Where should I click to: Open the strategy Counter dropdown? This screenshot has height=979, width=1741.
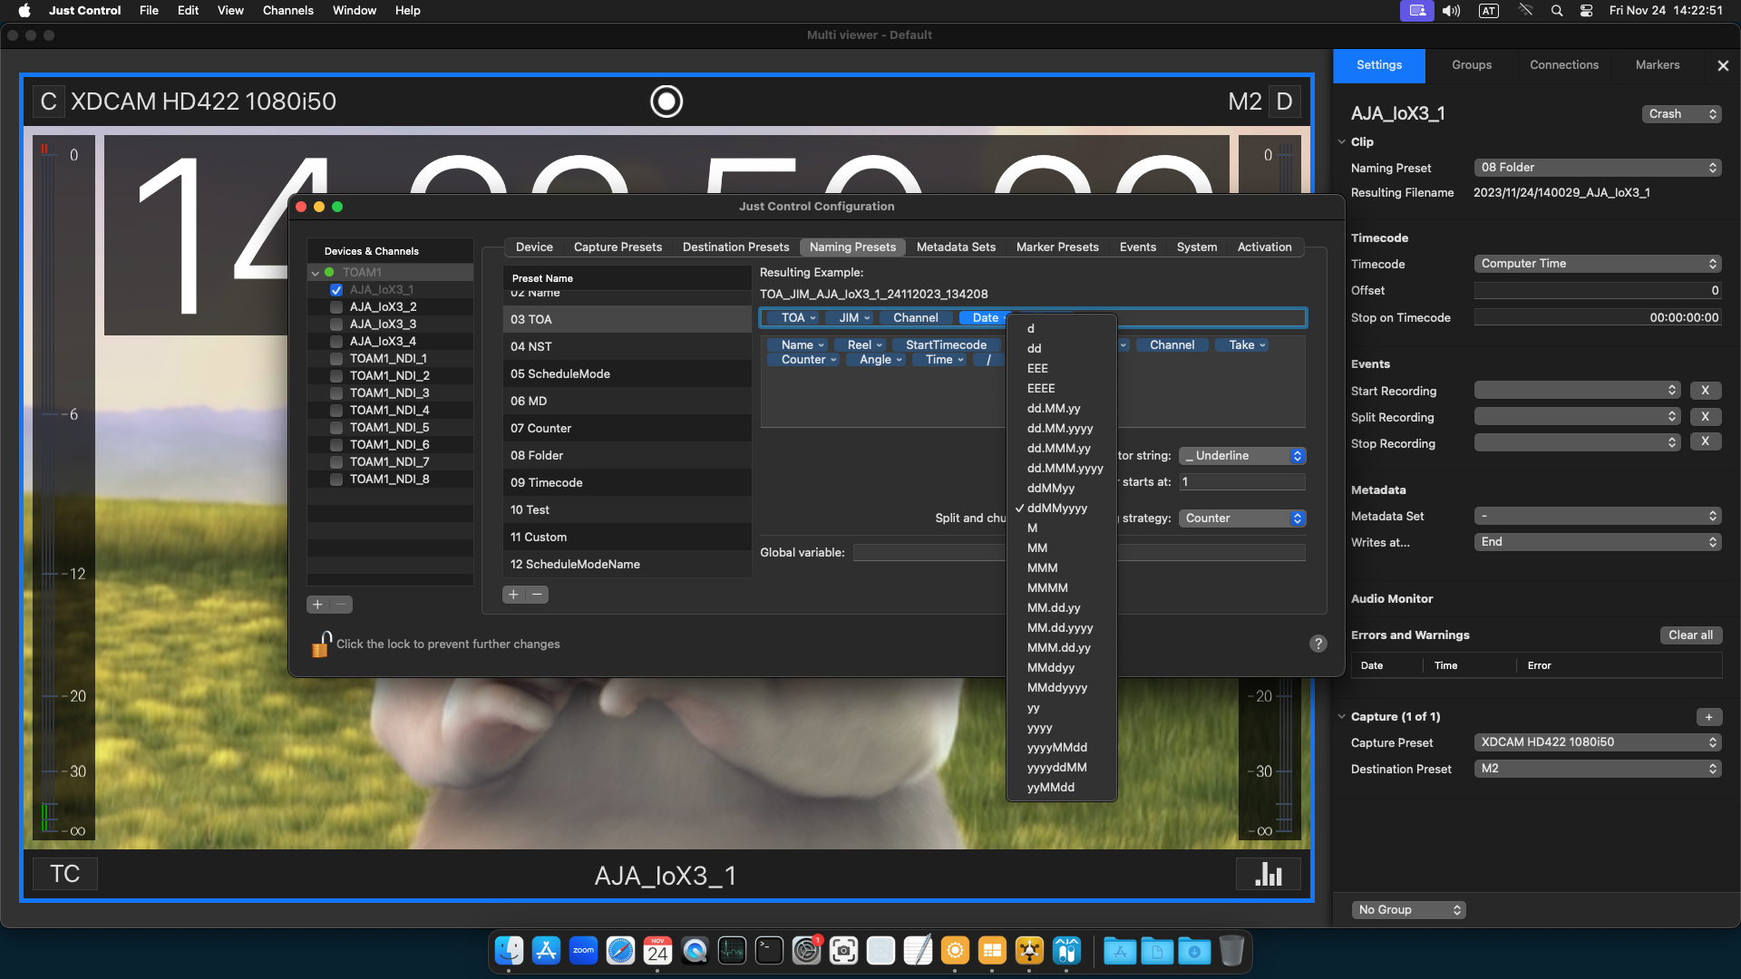1242,519
